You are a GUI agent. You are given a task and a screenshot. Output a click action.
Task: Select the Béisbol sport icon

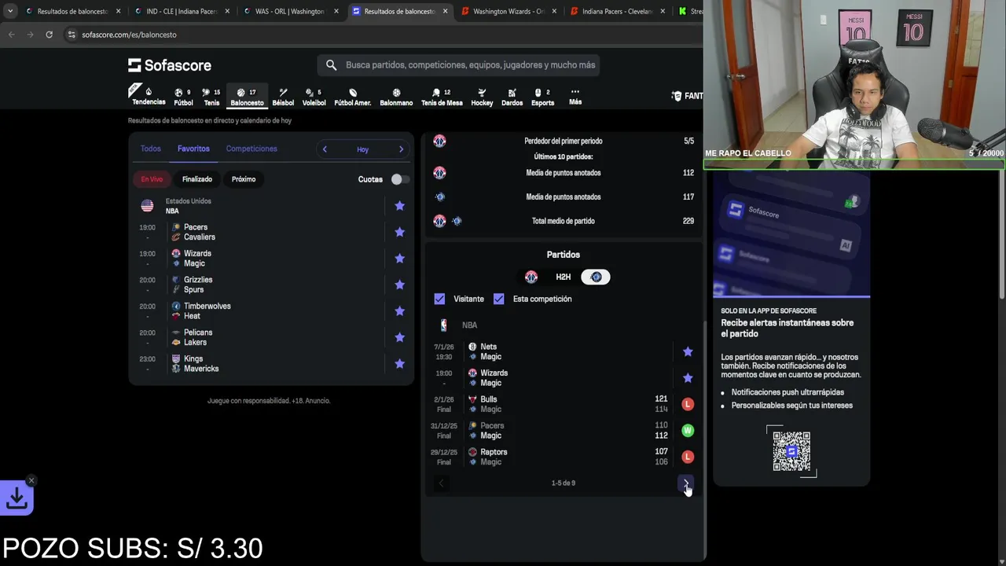click(x=283, y=97)
